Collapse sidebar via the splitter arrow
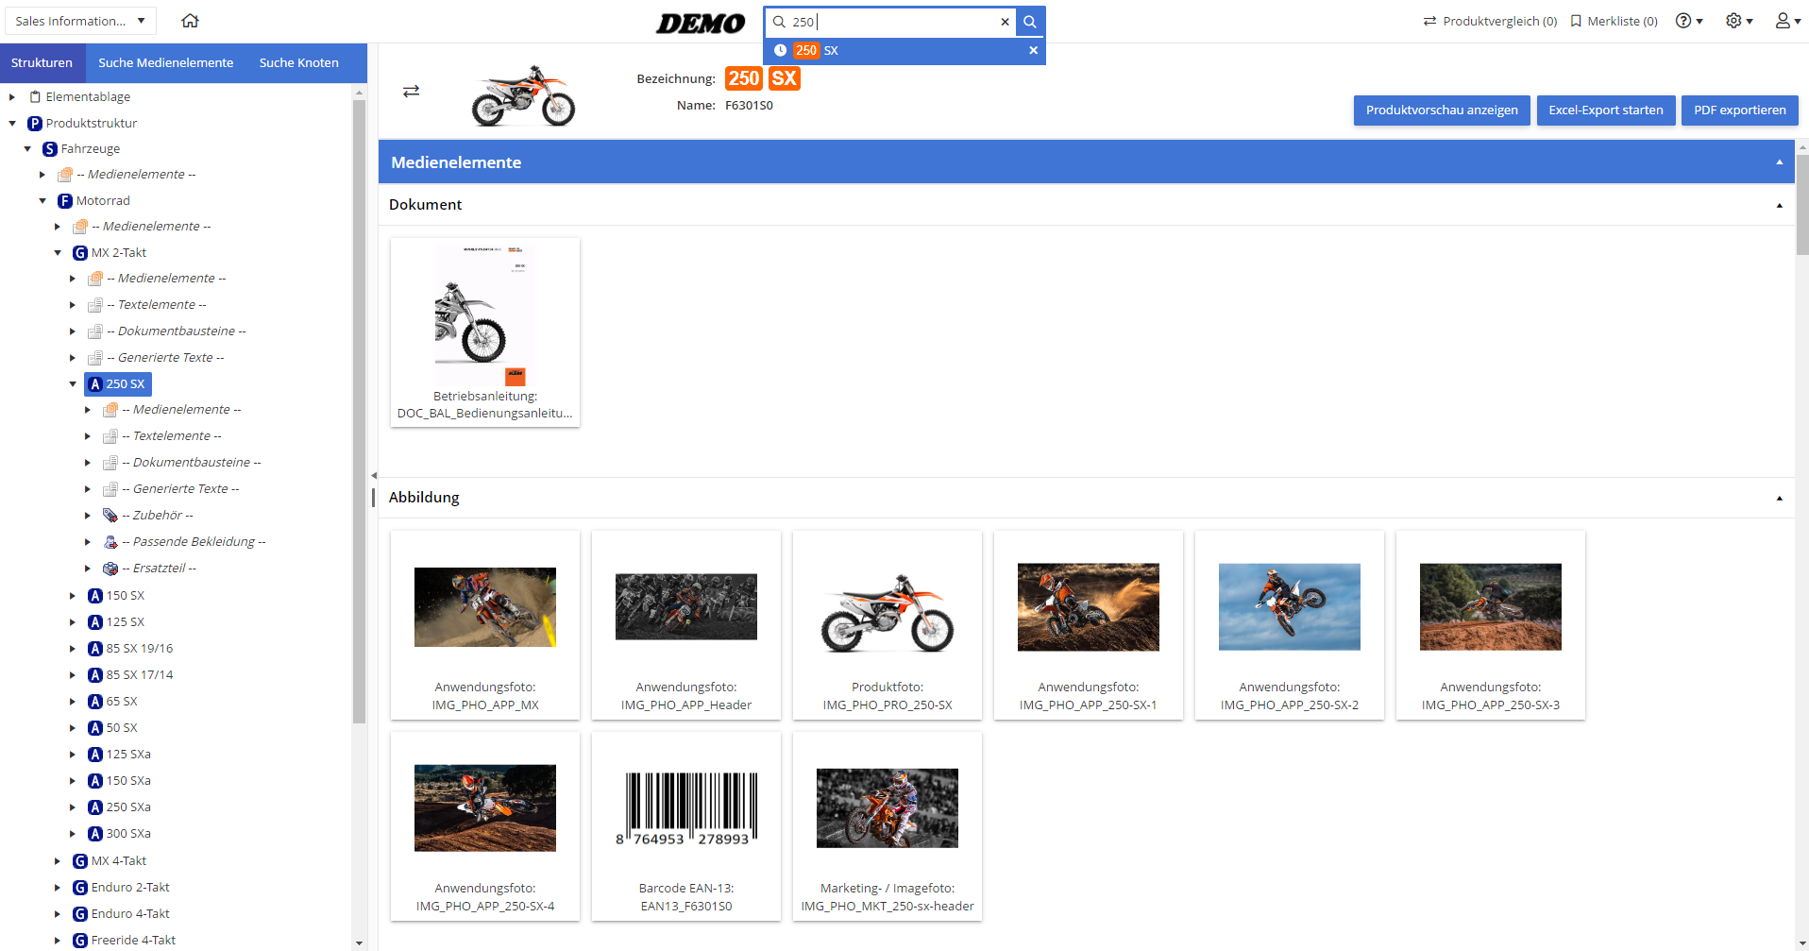 click(x=374, y=476)
